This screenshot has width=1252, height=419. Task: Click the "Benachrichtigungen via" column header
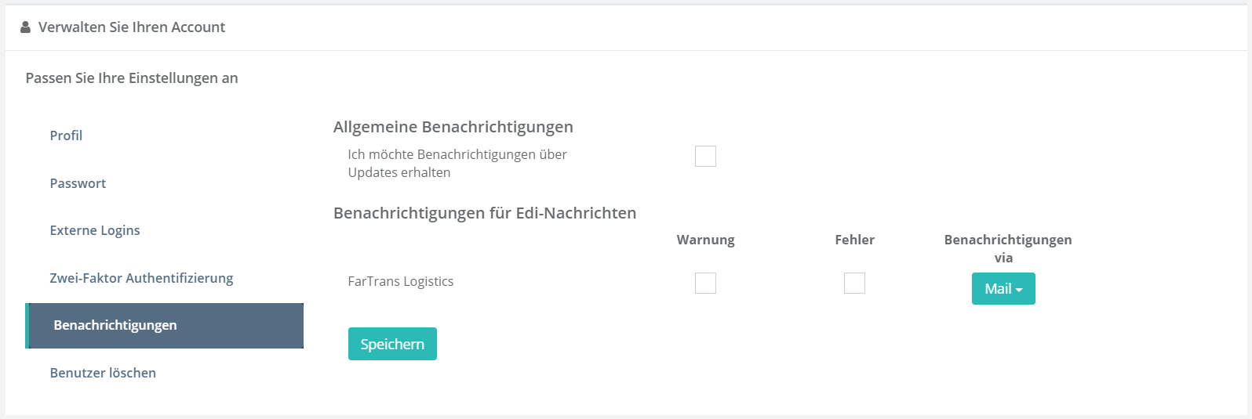point(1007,248)
